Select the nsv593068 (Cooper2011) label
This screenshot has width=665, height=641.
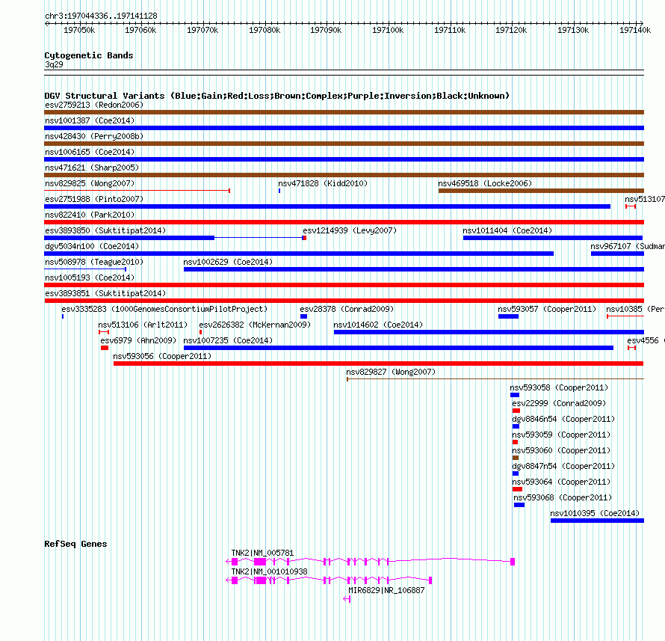click(x=563, y=497)
